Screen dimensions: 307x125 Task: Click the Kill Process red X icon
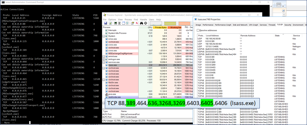[136, 23]
